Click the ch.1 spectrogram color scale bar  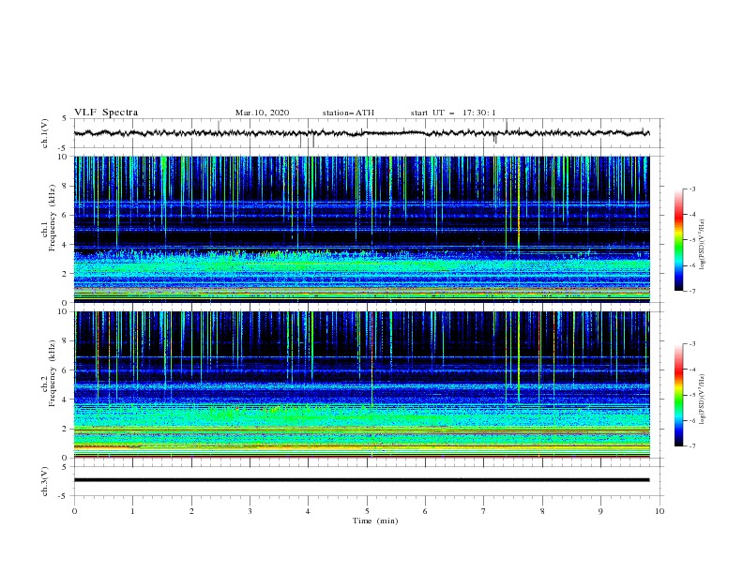[678, 240]
